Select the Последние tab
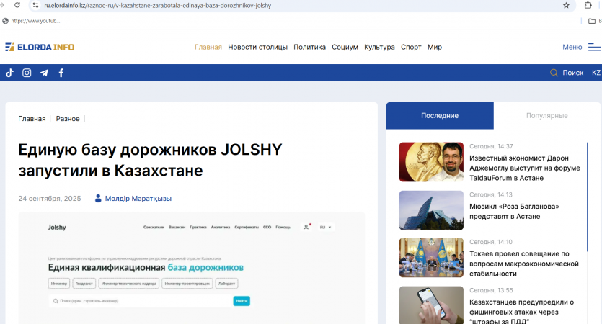Viewport: 602px width, 324px height. tap(440, 116)
